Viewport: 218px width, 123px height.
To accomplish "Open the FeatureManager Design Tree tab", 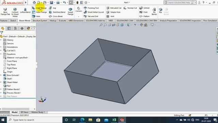I will tap(3, 28).
